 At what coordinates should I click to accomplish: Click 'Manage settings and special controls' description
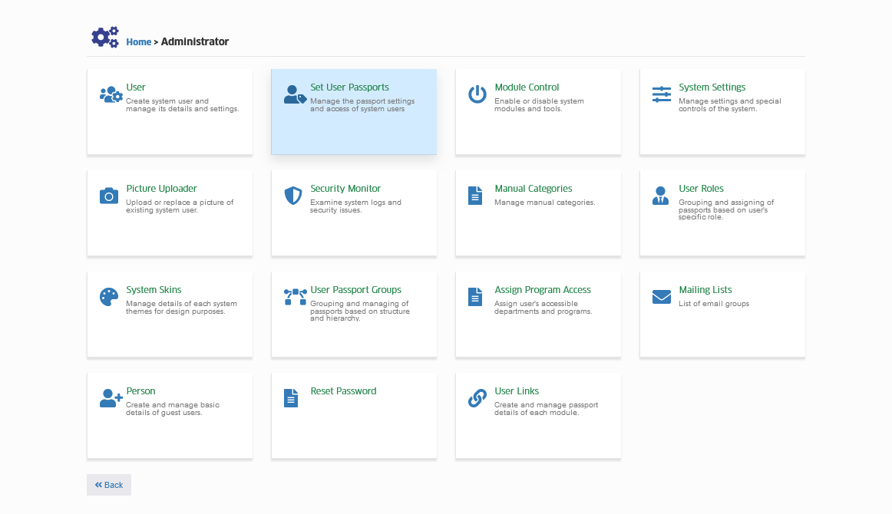click(x=730, y=105)
